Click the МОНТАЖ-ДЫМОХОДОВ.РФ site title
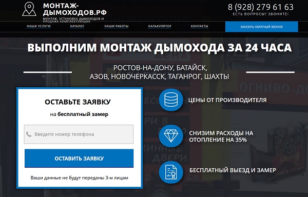308x197 pixels. tap(75, 9)
